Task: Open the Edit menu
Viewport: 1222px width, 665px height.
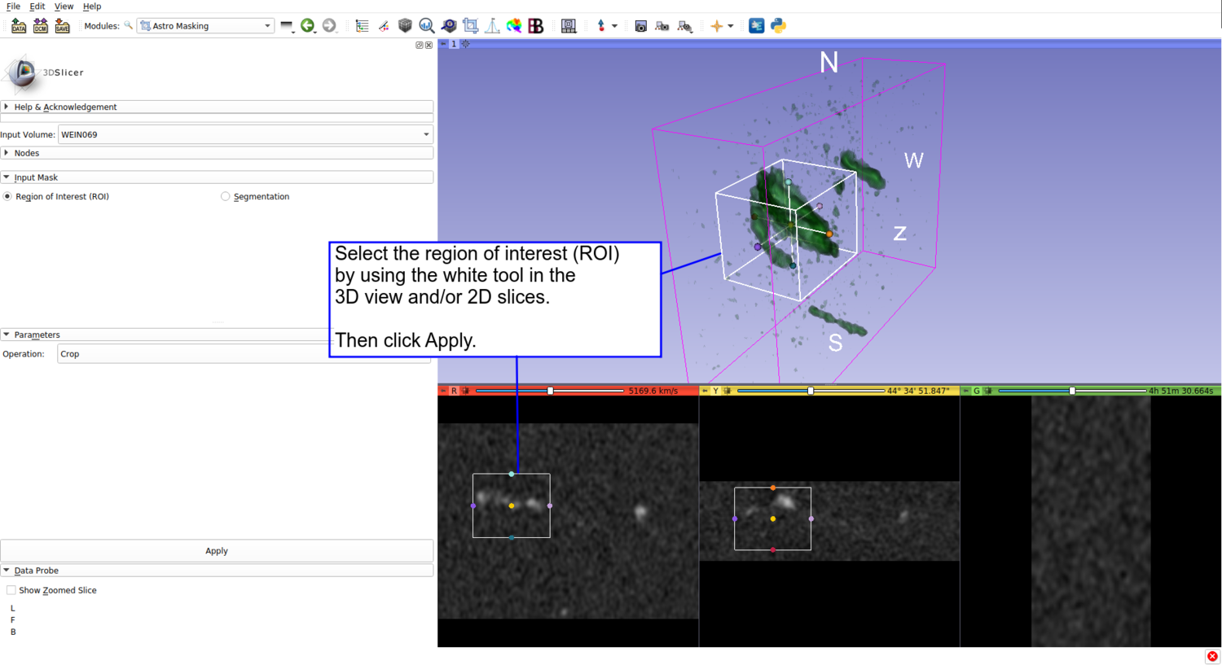Action: (37, 7)
